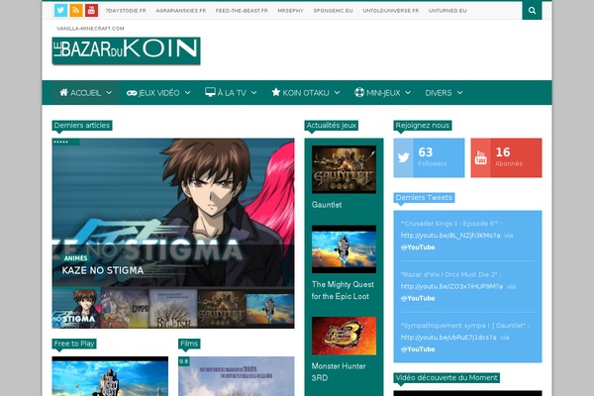Open the À la TV menu item

[x=231, y=92]
